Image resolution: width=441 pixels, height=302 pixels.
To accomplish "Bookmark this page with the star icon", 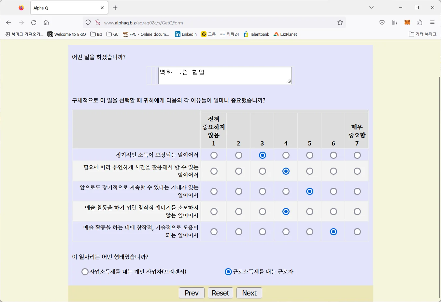I will point(340,22).
